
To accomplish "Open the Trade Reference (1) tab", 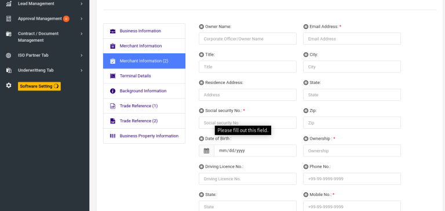I will point(144,106).
